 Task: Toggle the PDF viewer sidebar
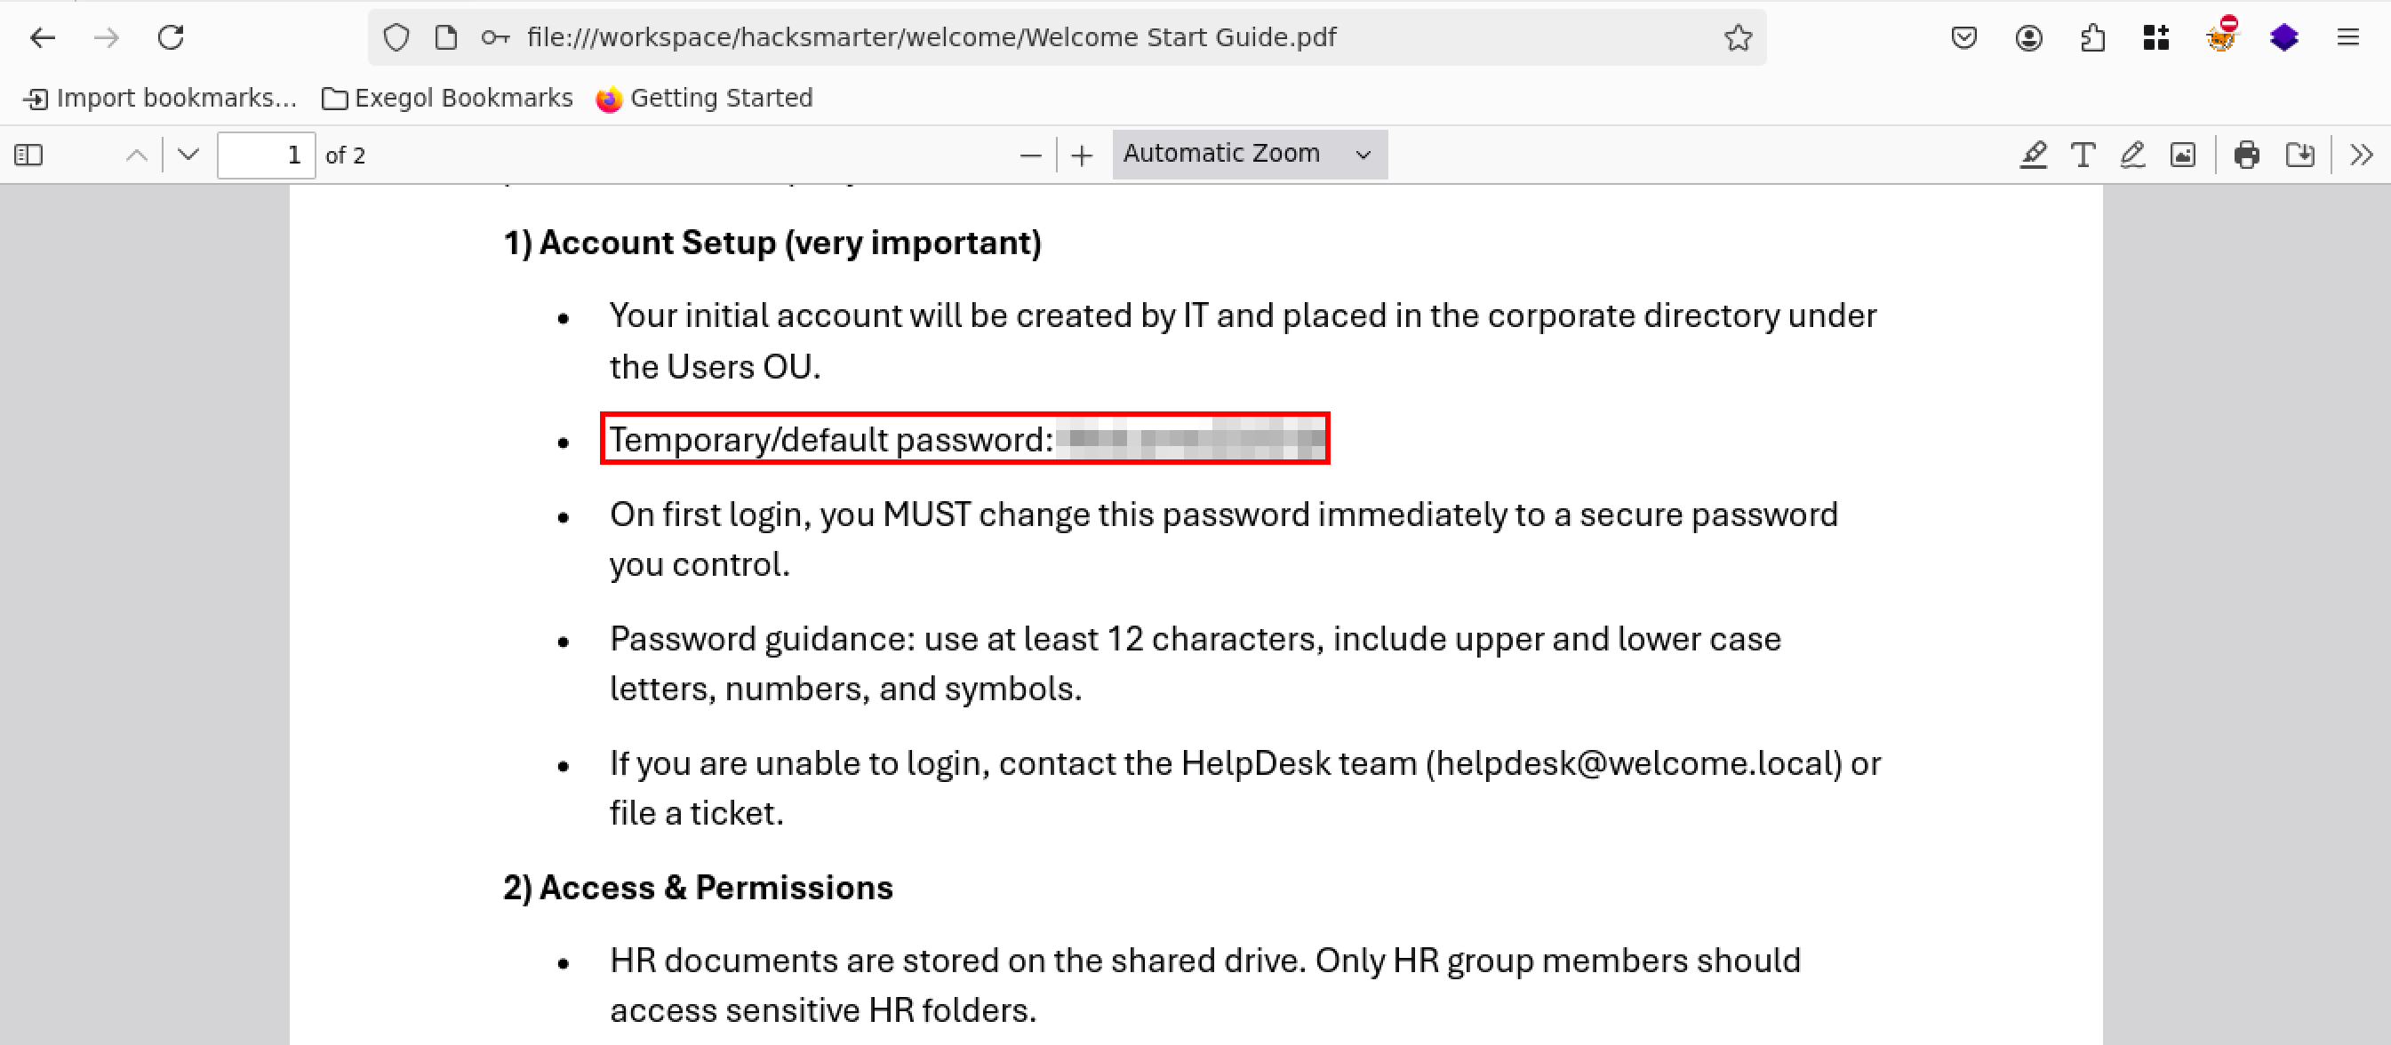28,155
